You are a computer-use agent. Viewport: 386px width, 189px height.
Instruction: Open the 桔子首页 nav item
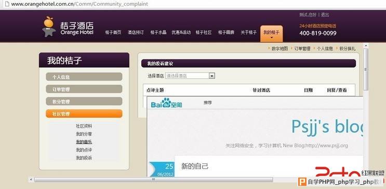pos(113,32)
